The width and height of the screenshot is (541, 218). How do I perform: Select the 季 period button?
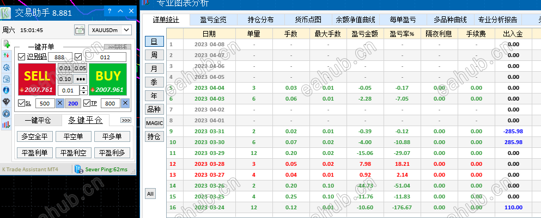pos(154,82)
